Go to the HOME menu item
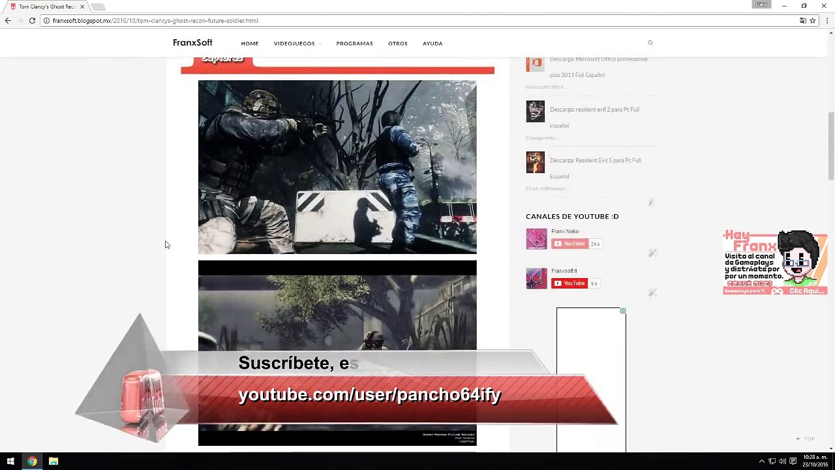The height and width of the screenshot is (470, 835). click(x=250, y=44)
